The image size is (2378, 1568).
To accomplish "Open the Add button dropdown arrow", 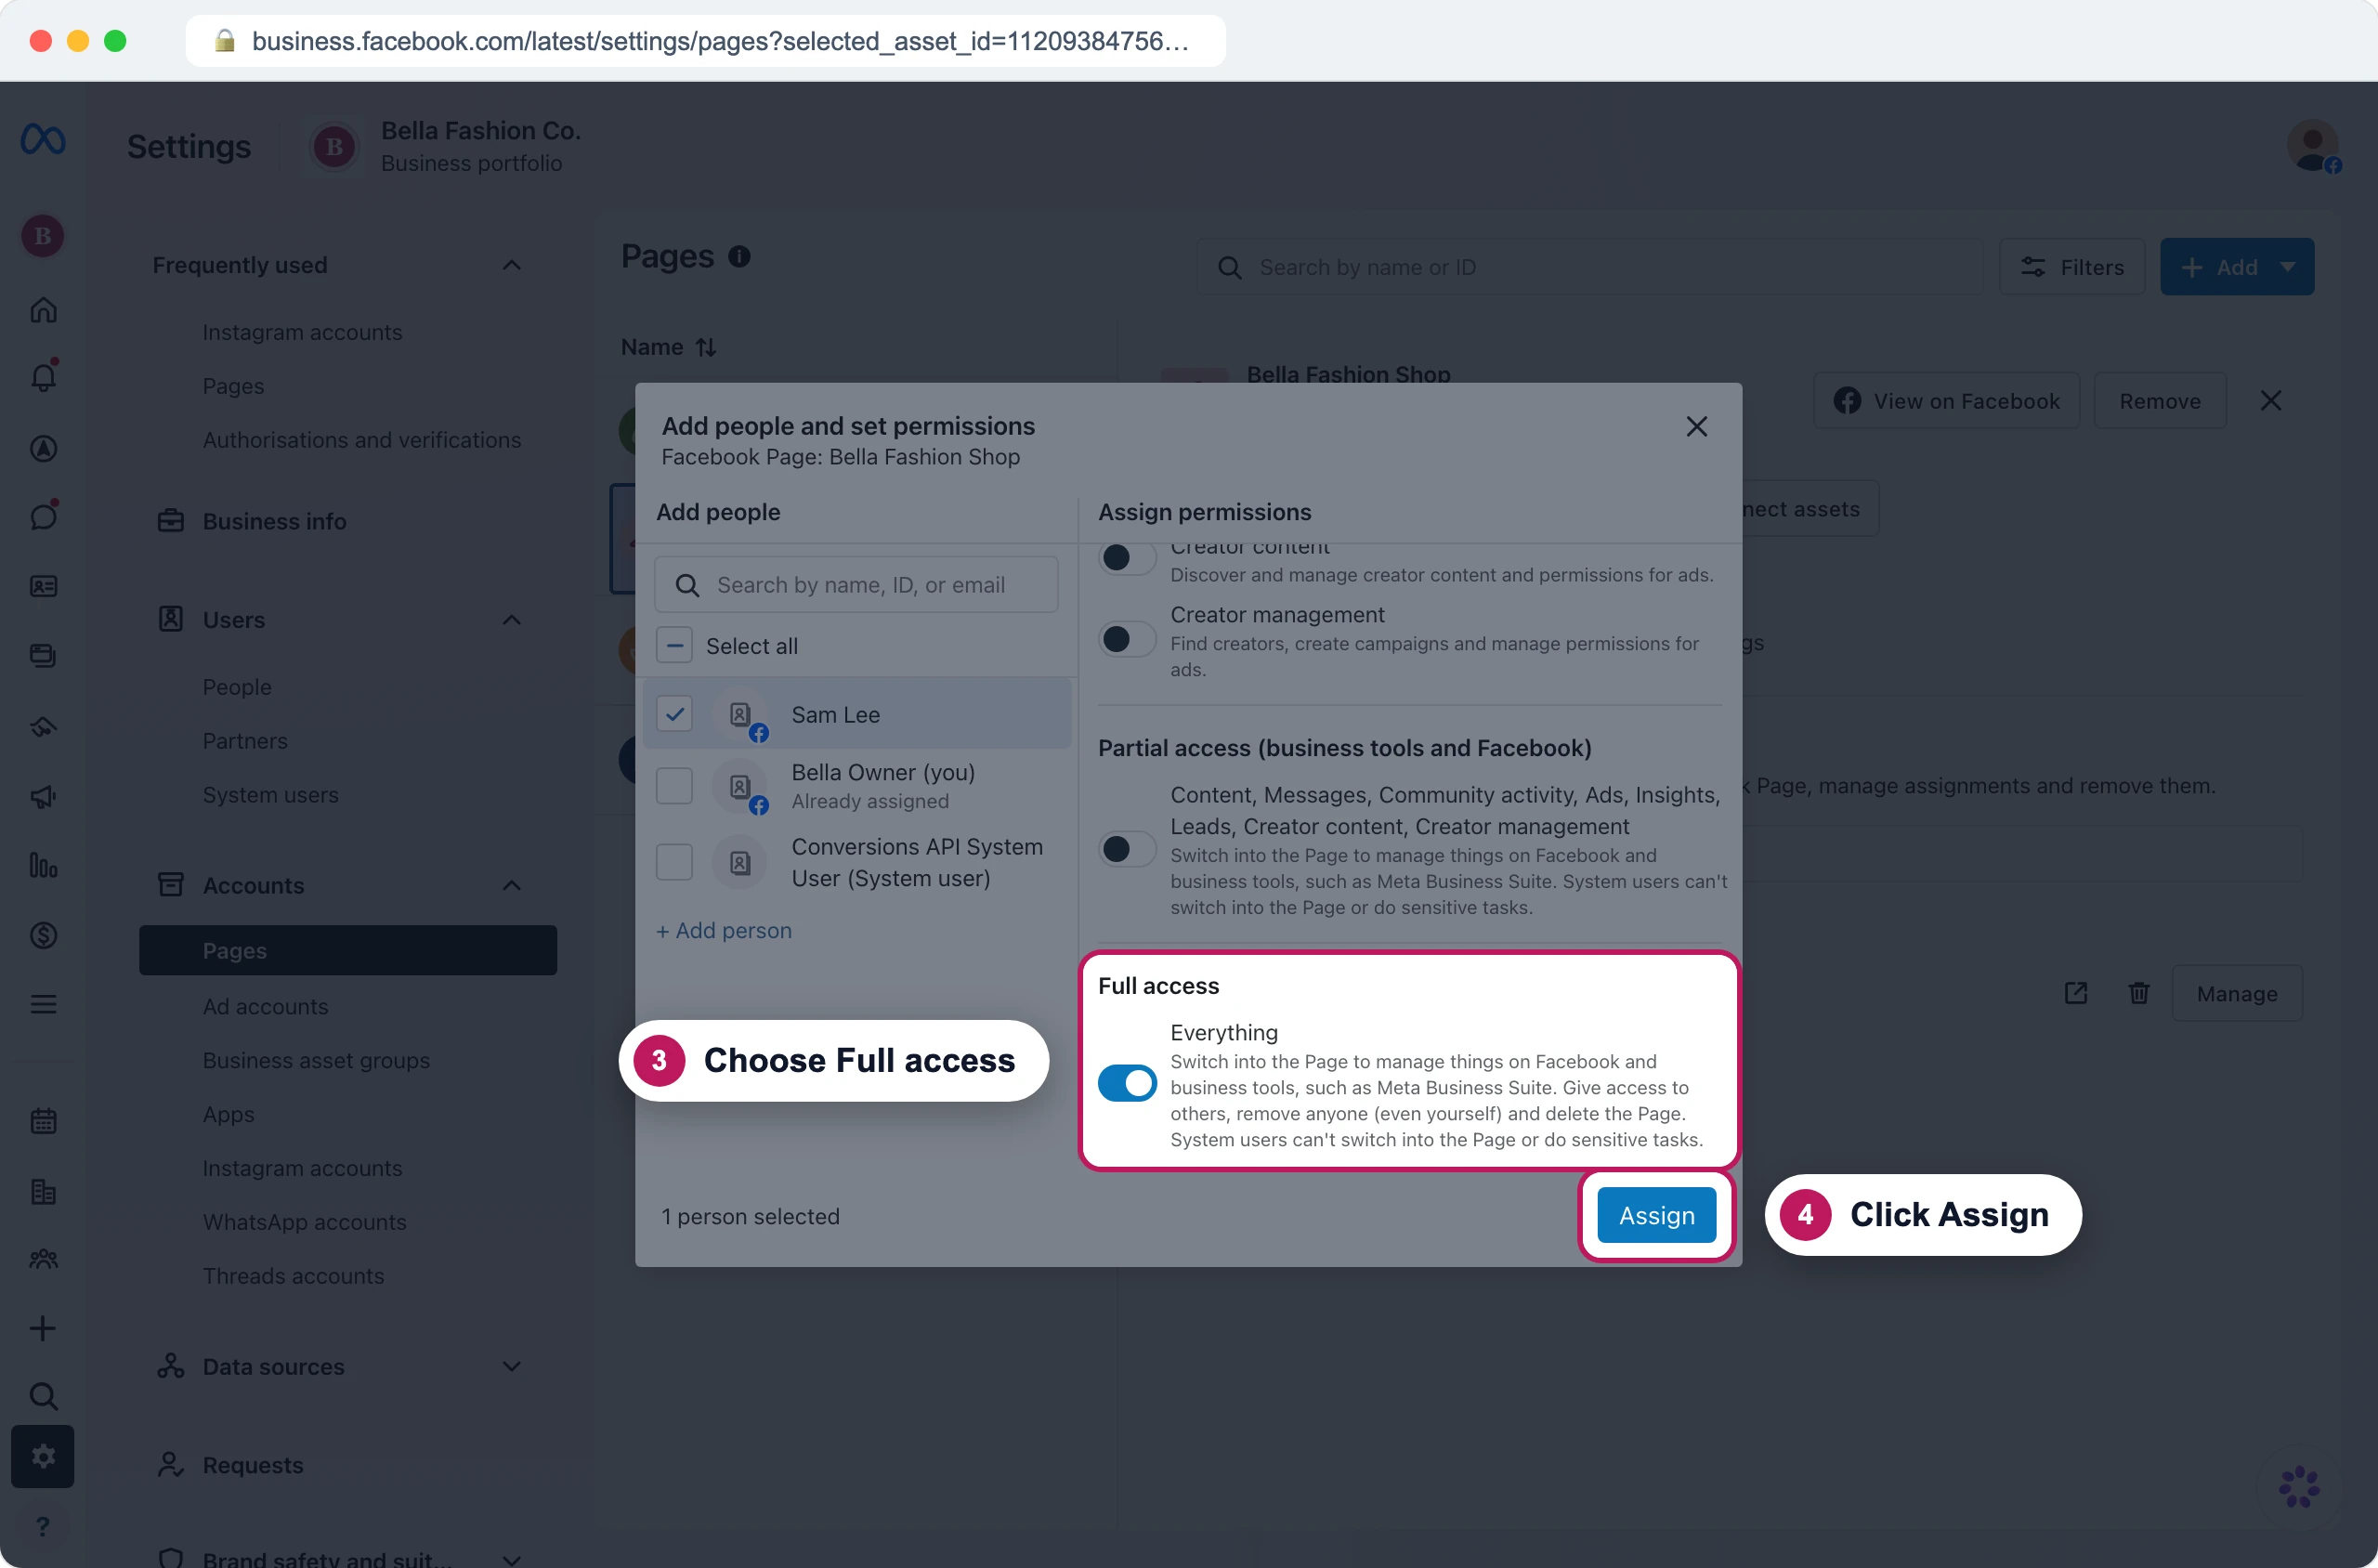I will click(x=2288, y=267).
